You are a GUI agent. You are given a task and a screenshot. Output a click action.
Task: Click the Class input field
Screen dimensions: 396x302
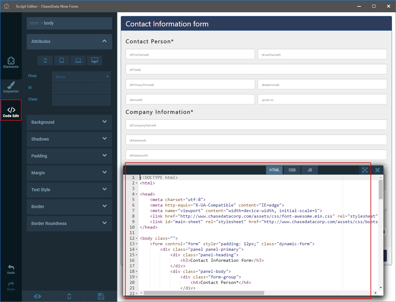pos(81,100)
